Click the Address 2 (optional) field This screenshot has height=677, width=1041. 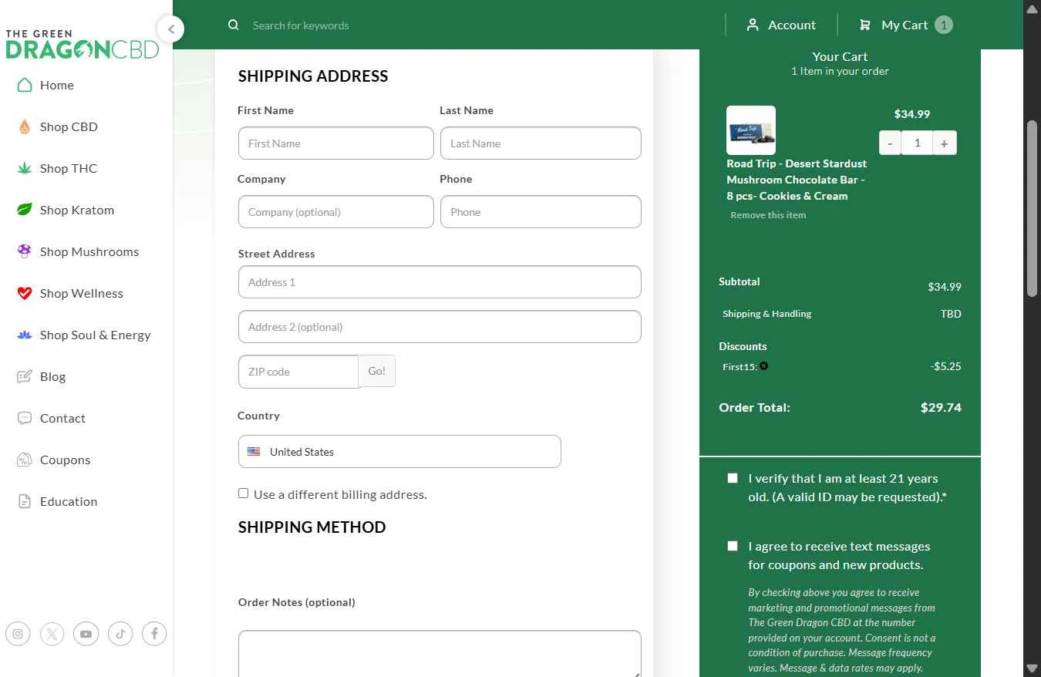pyautogui.click(x=440, y=327)
